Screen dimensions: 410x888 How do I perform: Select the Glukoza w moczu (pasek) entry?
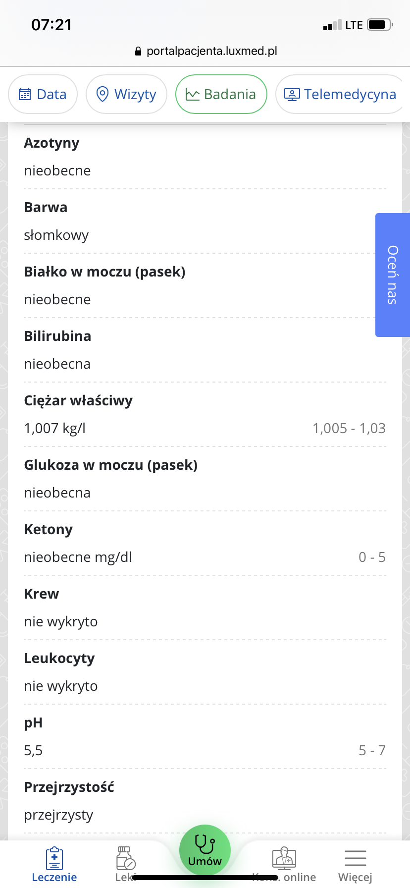(x=205, y=479)
